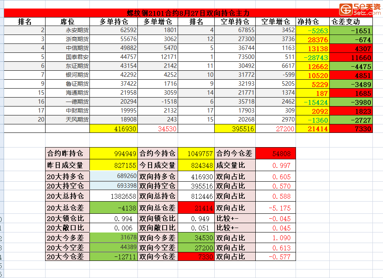The image size is (383, 278).
Task: Click position change cell 11660
Action: coord(351,57)
